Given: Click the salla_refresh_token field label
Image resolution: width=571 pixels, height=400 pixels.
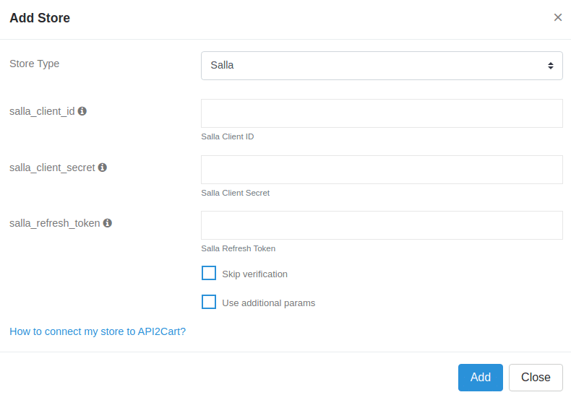Looking at the screenshot, I should click(x=55, y=223).
